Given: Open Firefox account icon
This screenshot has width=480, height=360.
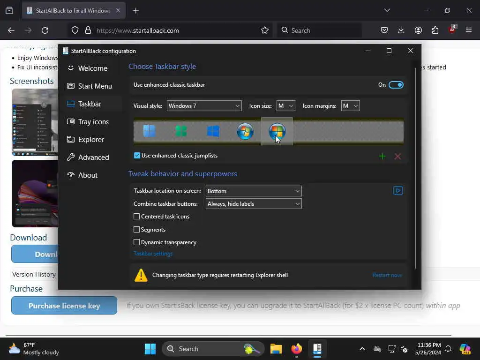Looking at the screenshot, I should click(x=418, y=30).
